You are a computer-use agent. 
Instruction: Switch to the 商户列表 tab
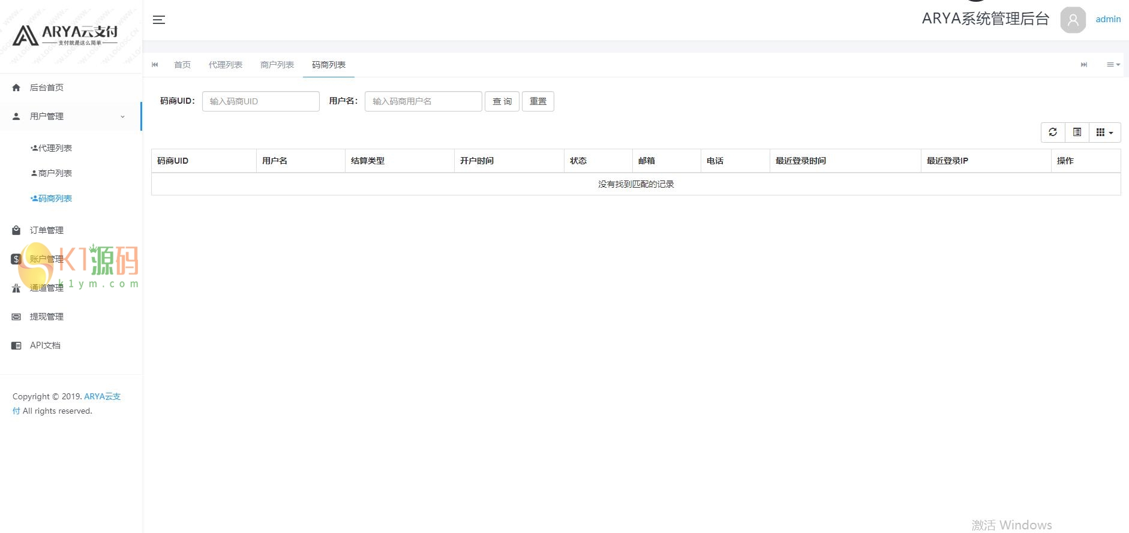pos(277,65)
